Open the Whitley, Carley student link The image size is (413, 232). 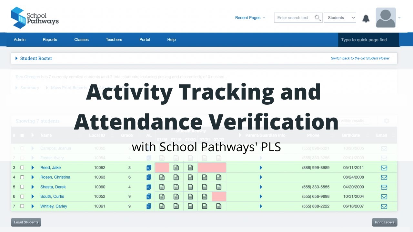[54, 206]
